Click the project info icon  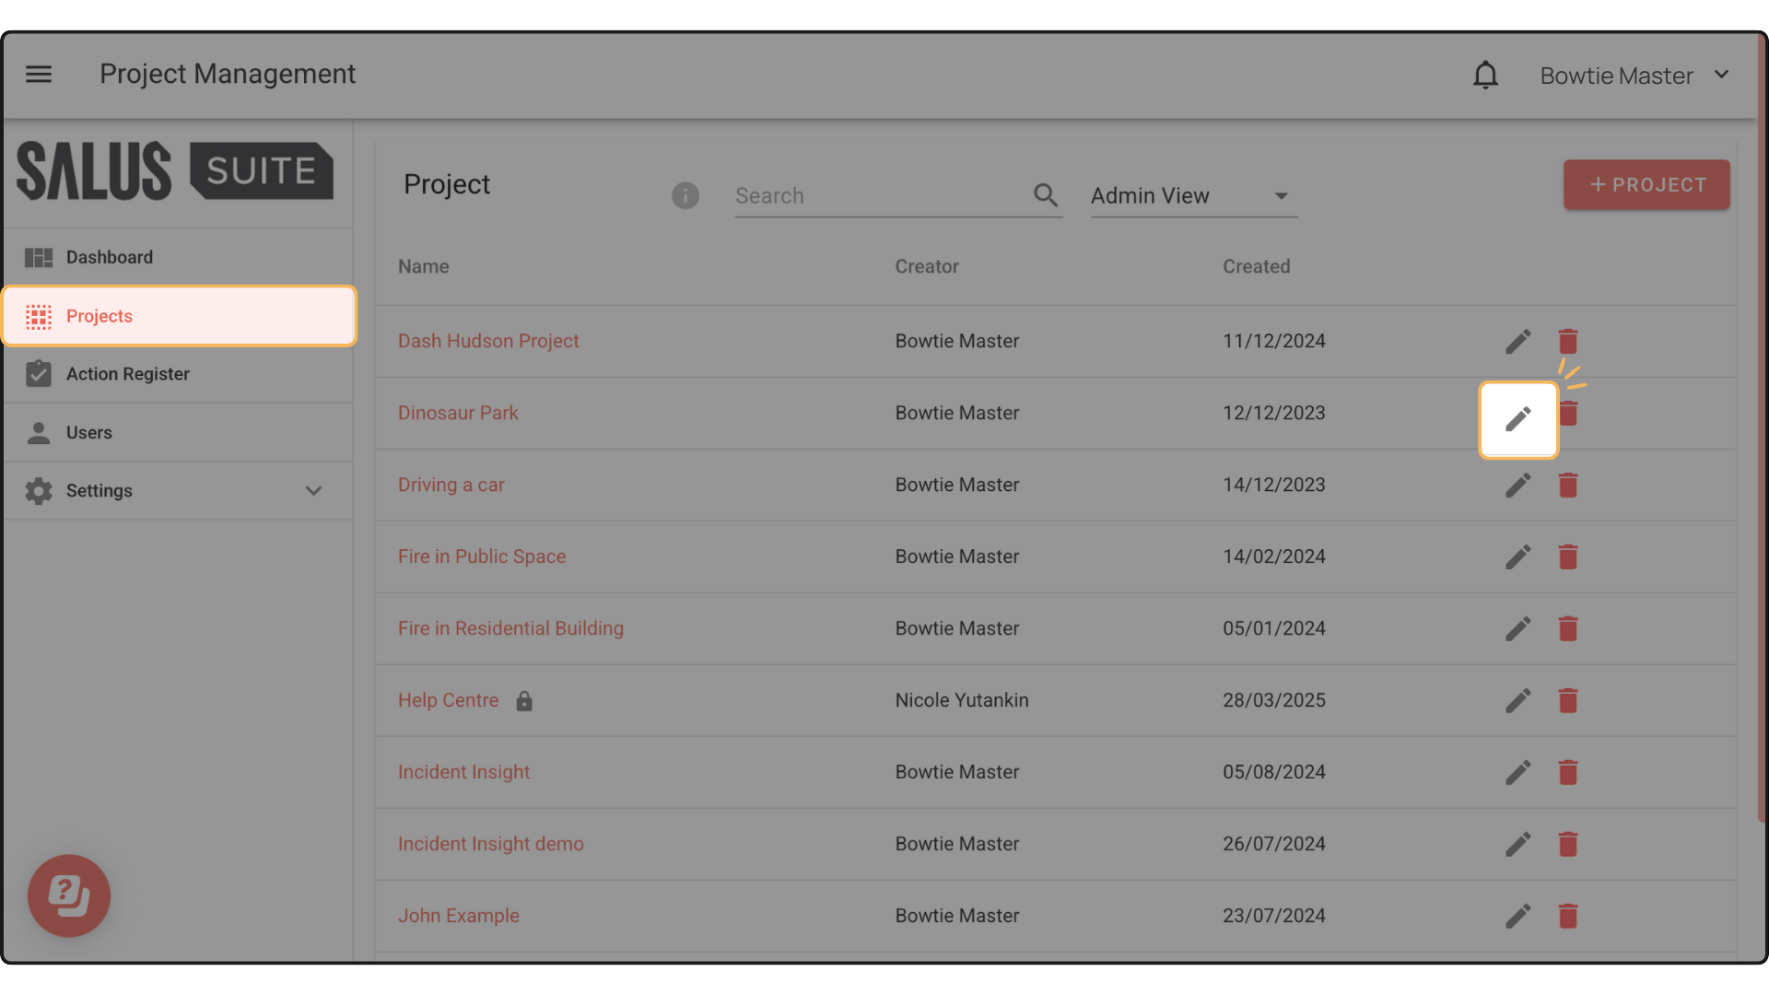click(x=685, y=195)
